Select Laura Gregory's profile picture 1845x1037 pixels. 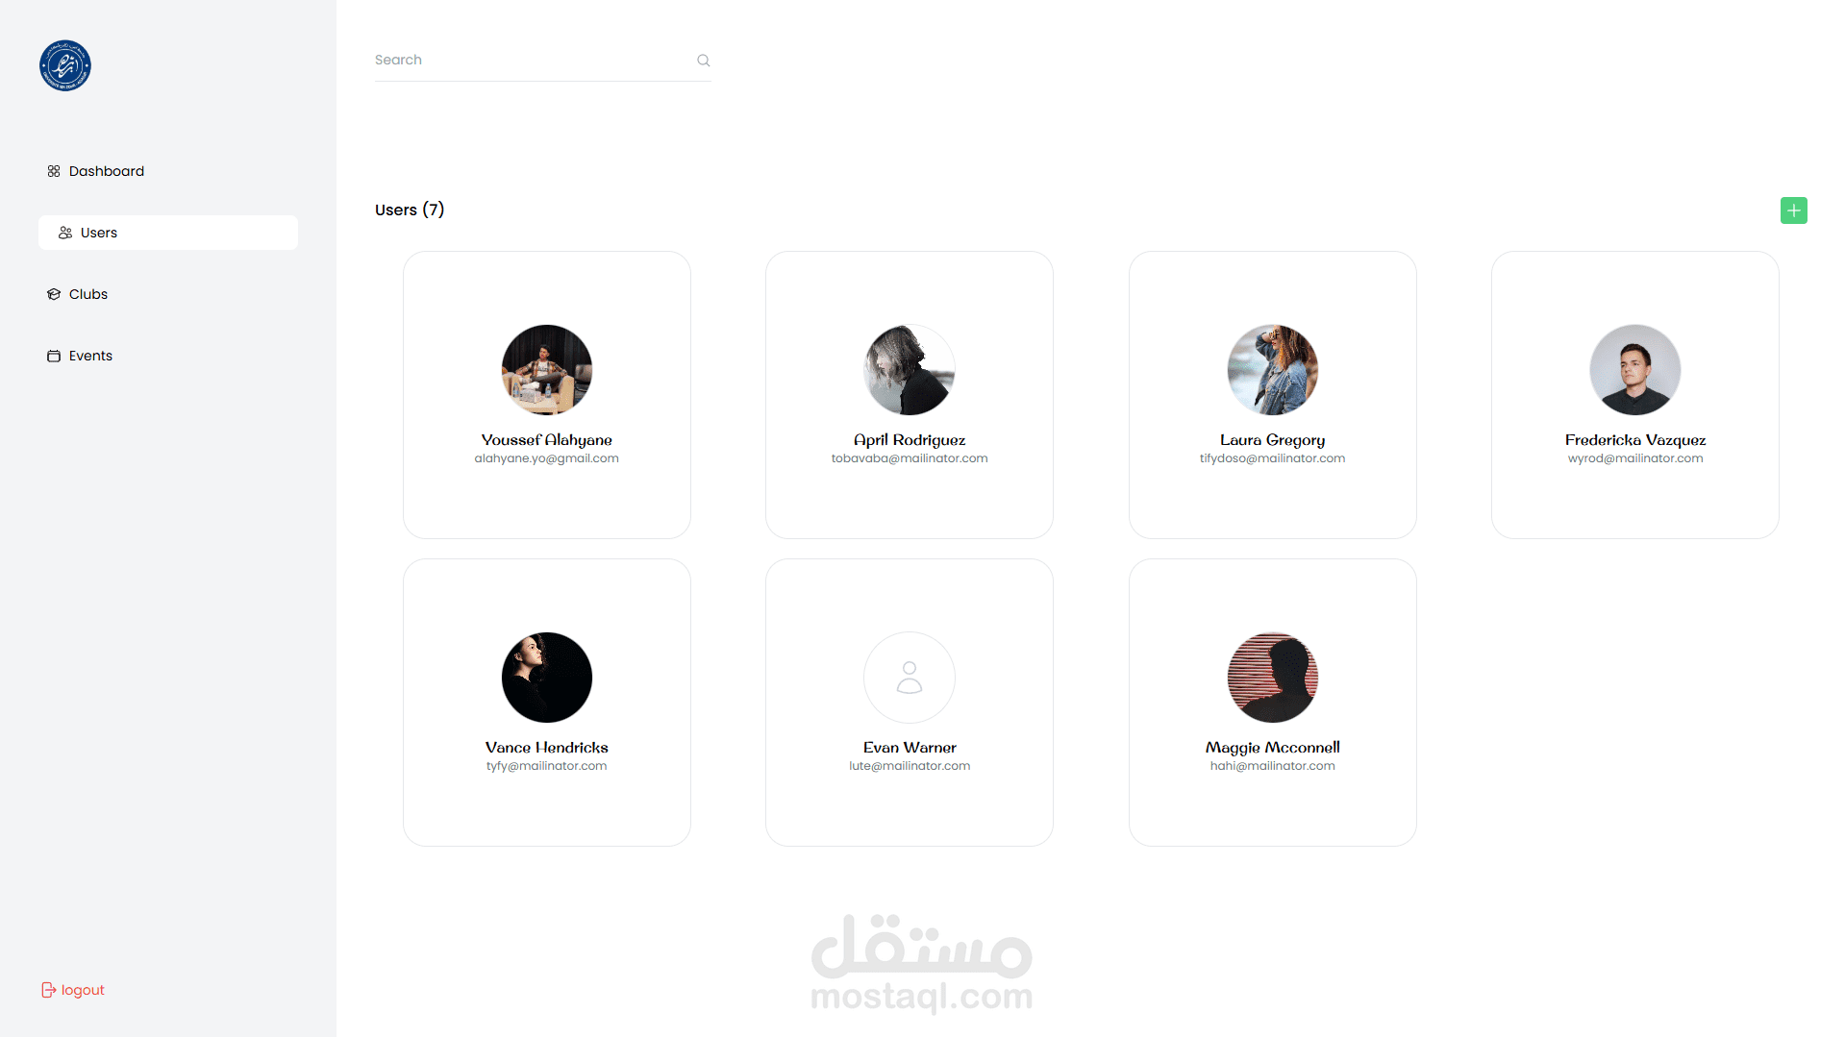pyautogui.click(x=1273, y=370)
